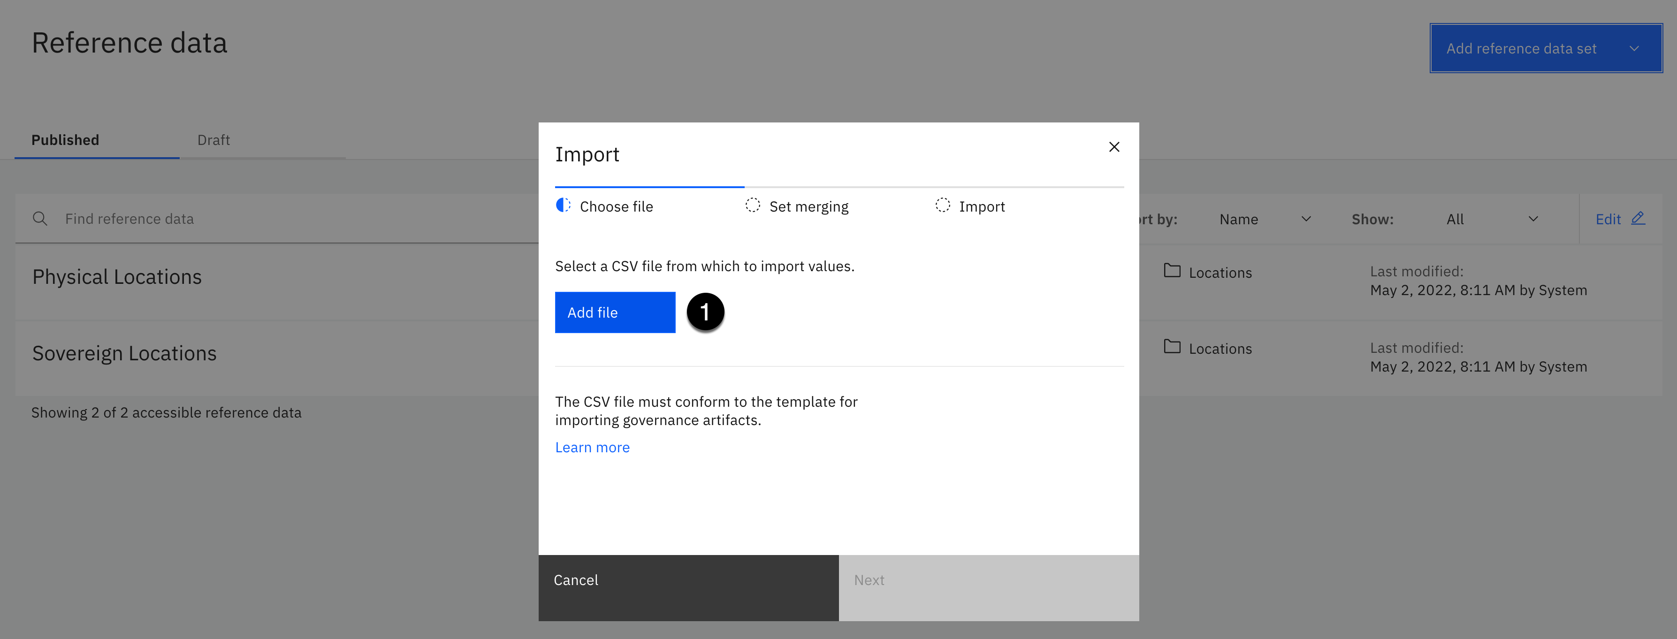Click the Edit pencil icon
Viewport: 1677px width, 639px height.
1638,219
